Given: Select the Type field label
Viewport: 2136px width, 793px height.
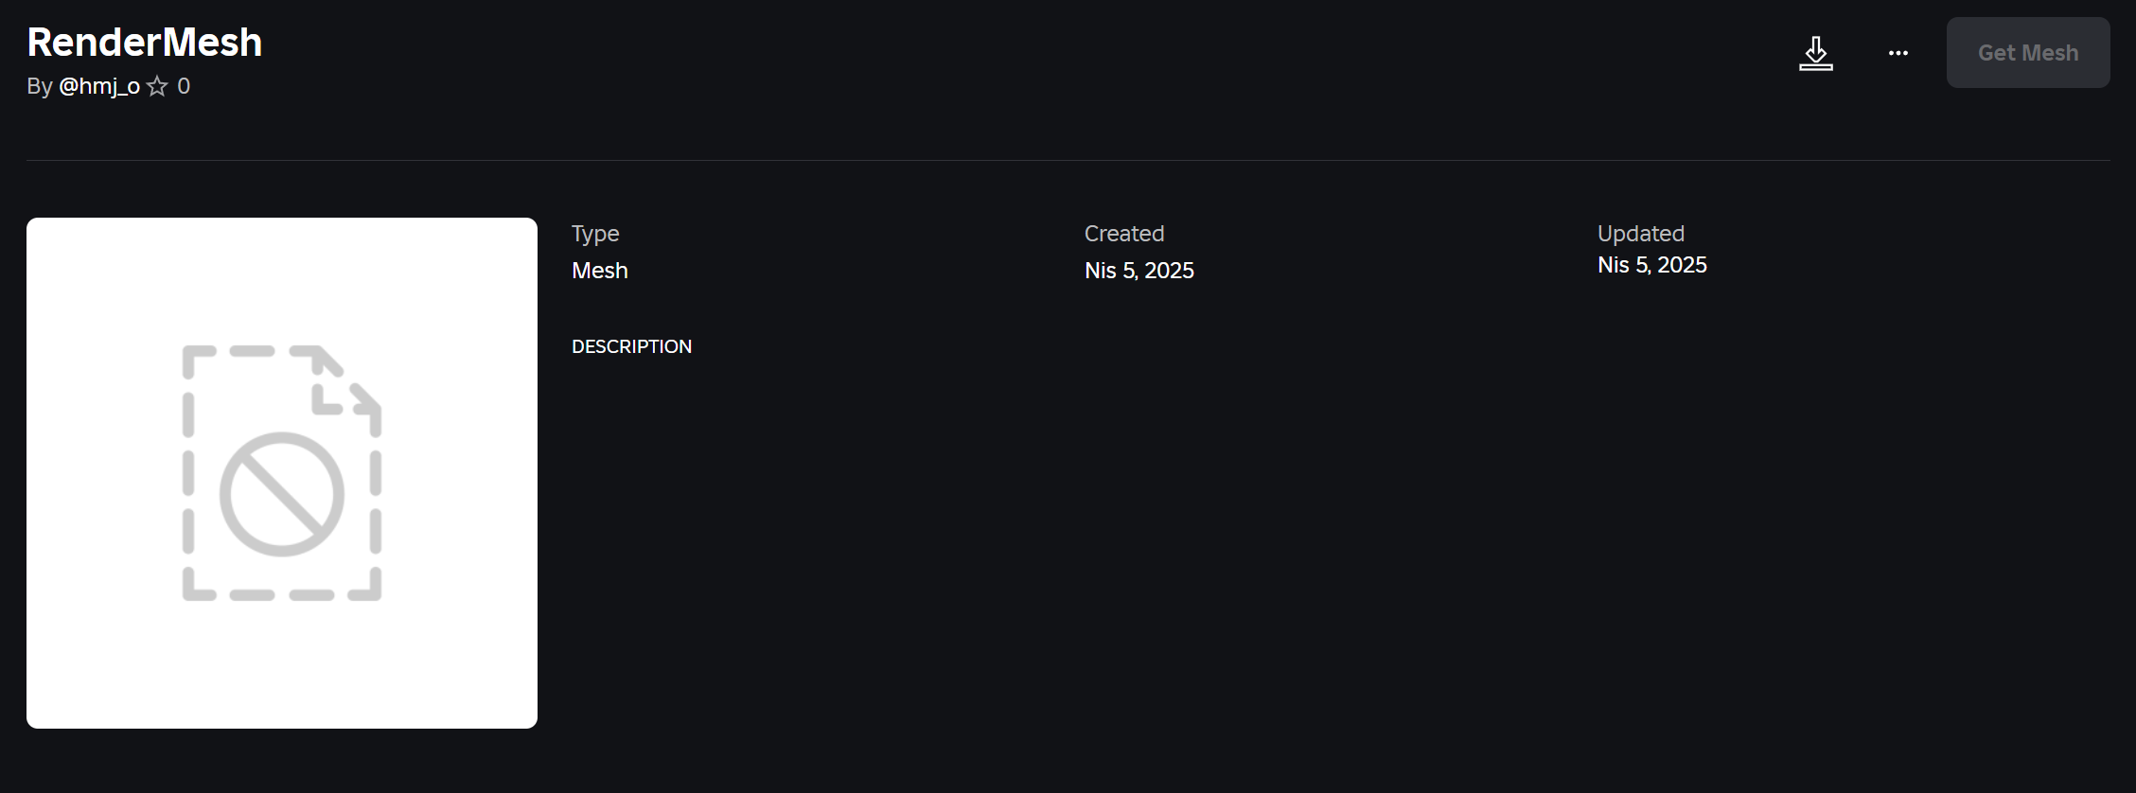Looking at the screenshot, I should pos(595,234).
